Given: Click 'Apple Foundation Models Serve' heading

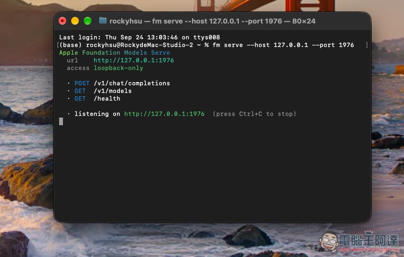Looking at the screenshot, I should coord(114,52).
